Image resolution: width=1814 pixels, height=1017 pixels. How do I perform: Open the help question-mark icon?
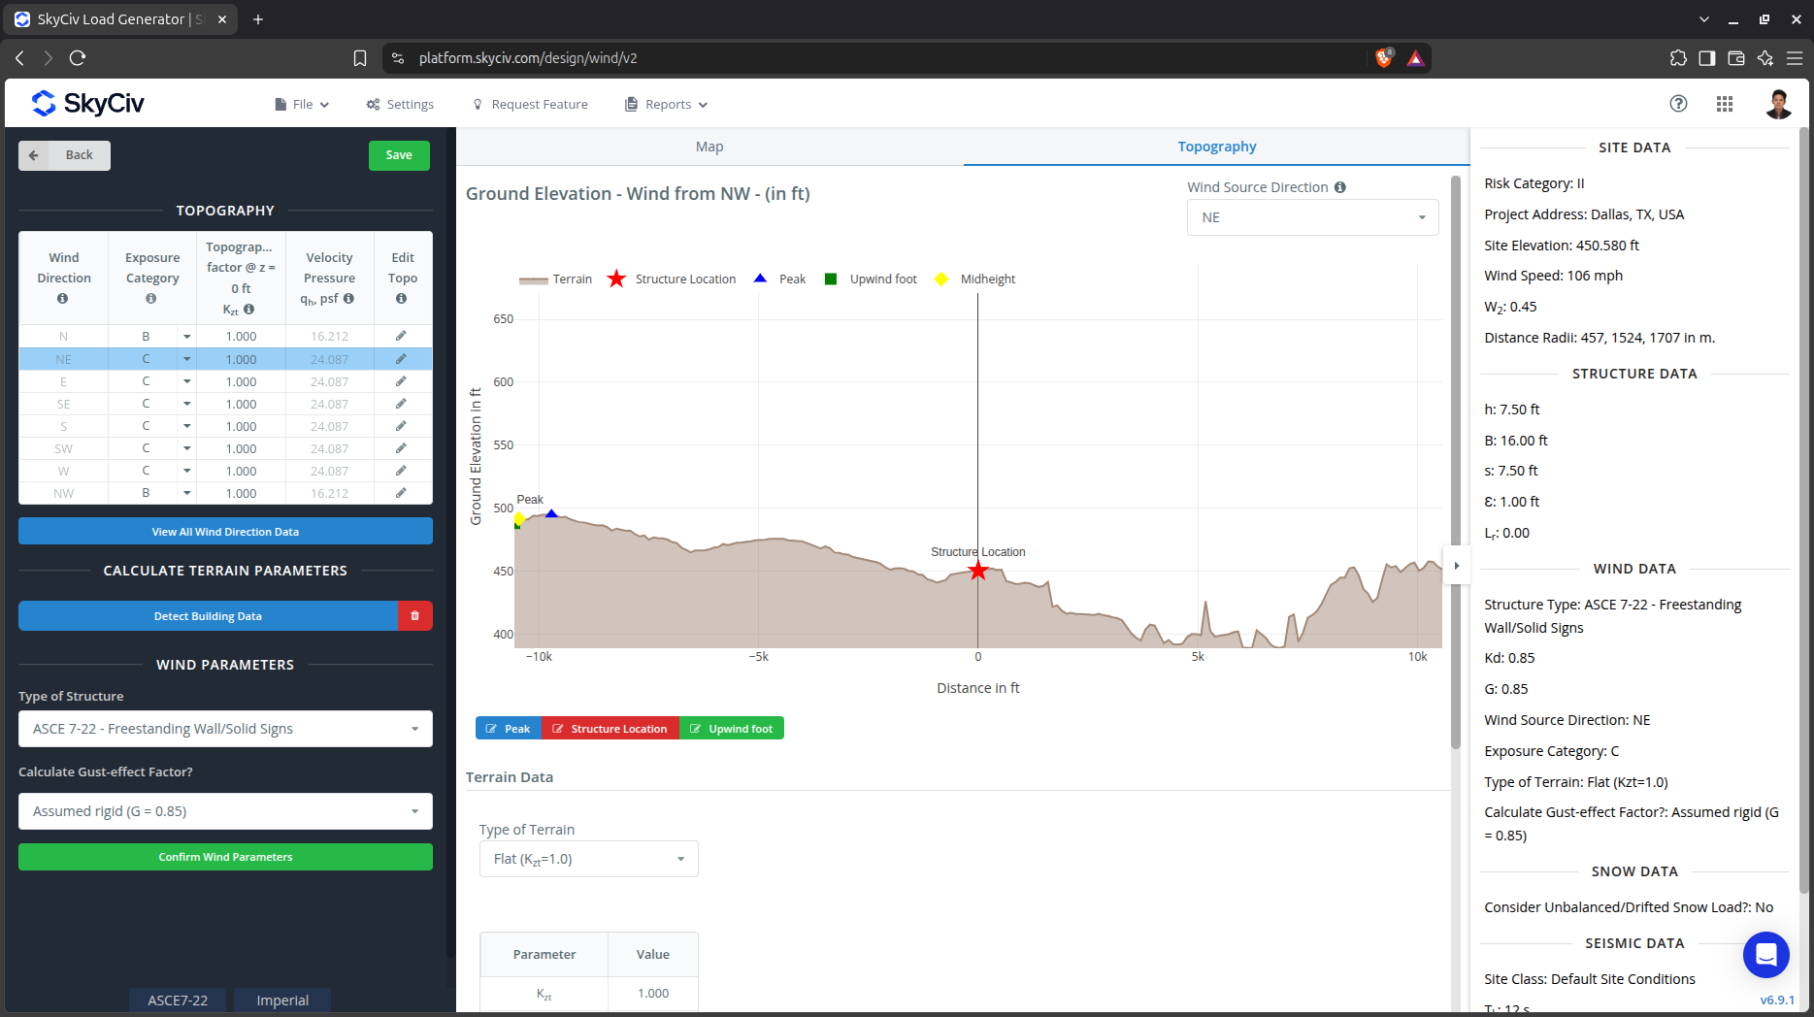pyautogui.click(x=1678, y=104)
